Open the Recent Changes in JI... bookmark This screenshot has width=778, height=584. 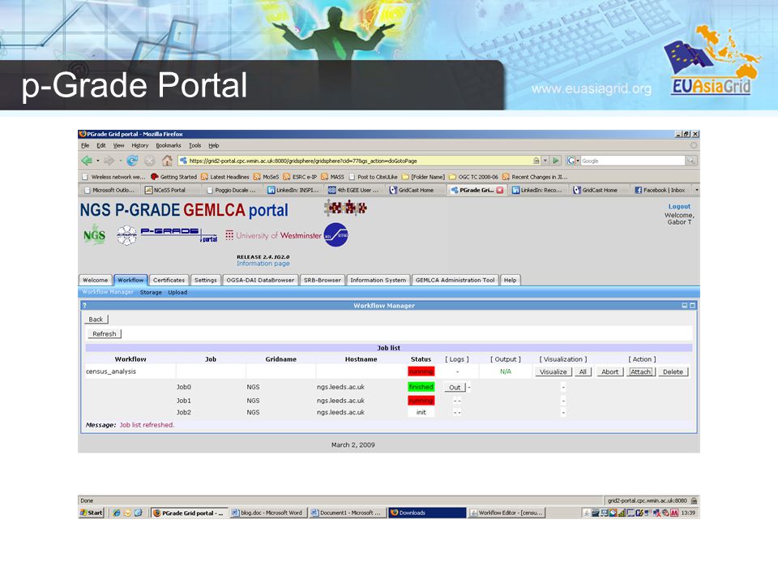(x=535, y=177)
